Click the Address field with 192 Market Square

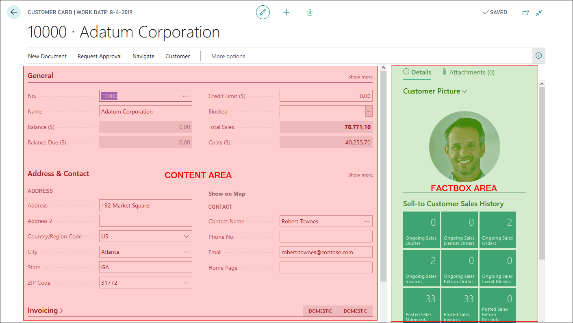tap(145, 205)
